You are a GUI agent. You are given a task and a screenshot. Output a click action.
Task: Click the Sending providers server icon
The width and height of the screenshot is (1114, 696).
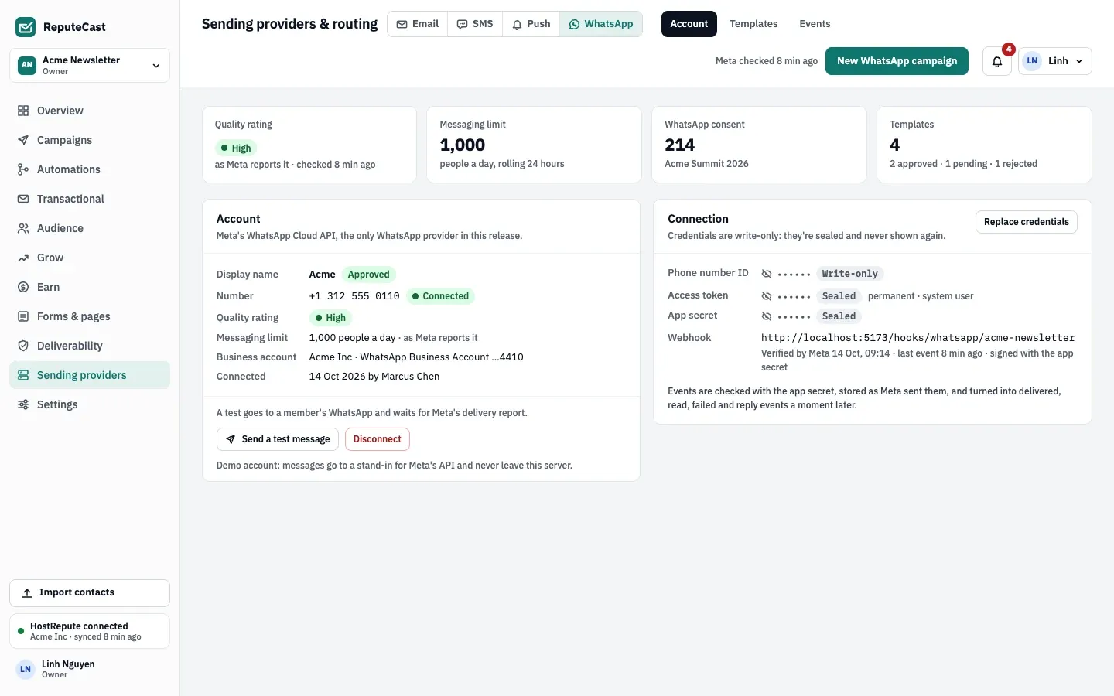(x=23, y=375)
